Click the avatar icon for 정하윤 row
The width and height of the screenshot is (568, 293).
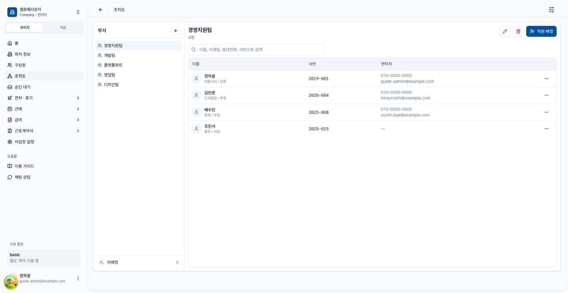(196, 79)
